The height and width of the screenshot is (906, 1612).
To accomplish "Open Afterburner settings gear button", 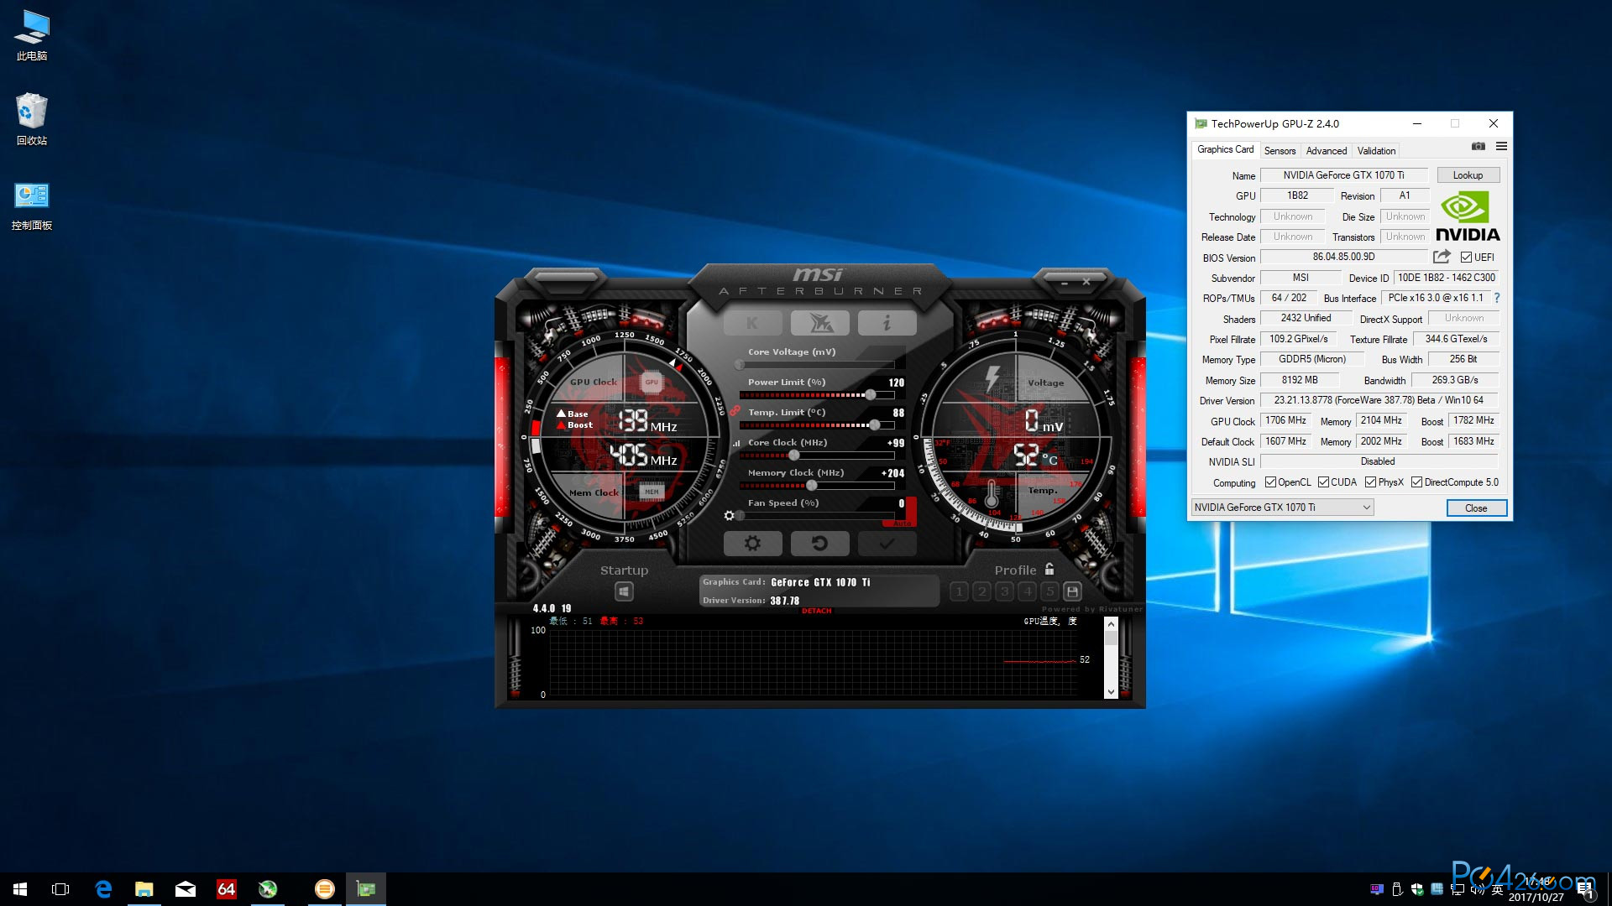I will point(752,544).
